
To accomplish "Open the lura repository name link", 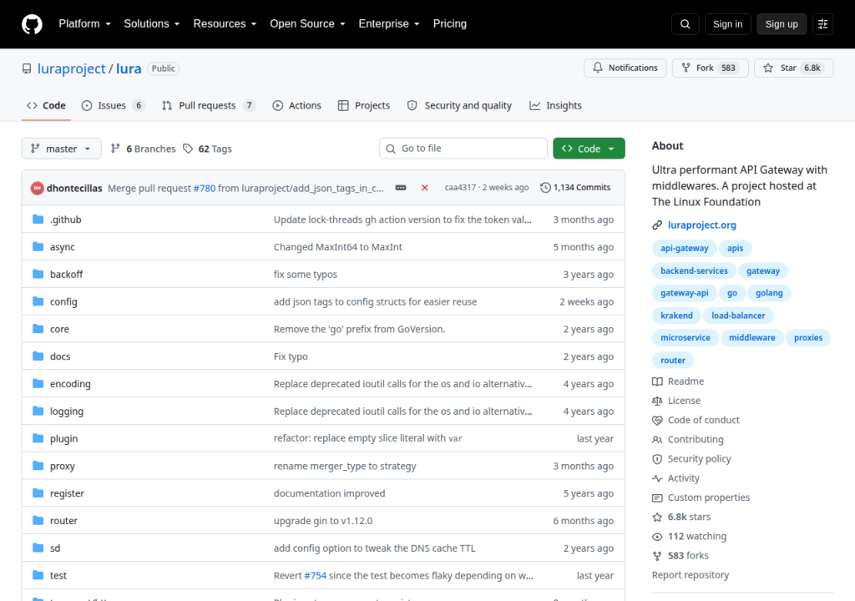I will click(129, 68).
